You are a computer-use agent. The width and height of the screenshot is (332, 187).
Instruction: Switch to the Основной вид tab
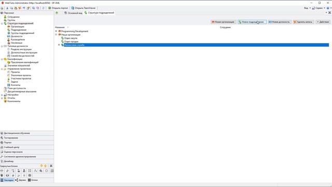point(73,13)
